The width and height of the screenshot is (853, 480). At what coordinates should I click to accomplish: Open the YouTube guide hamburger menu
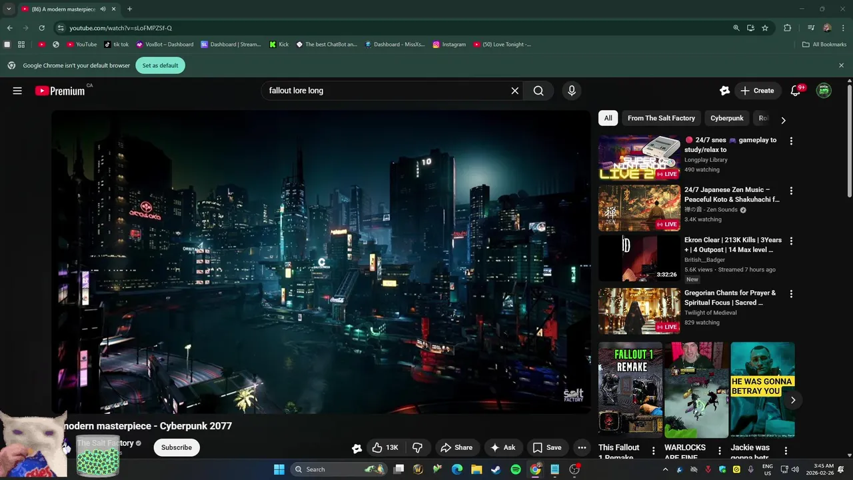pos(17,91)
